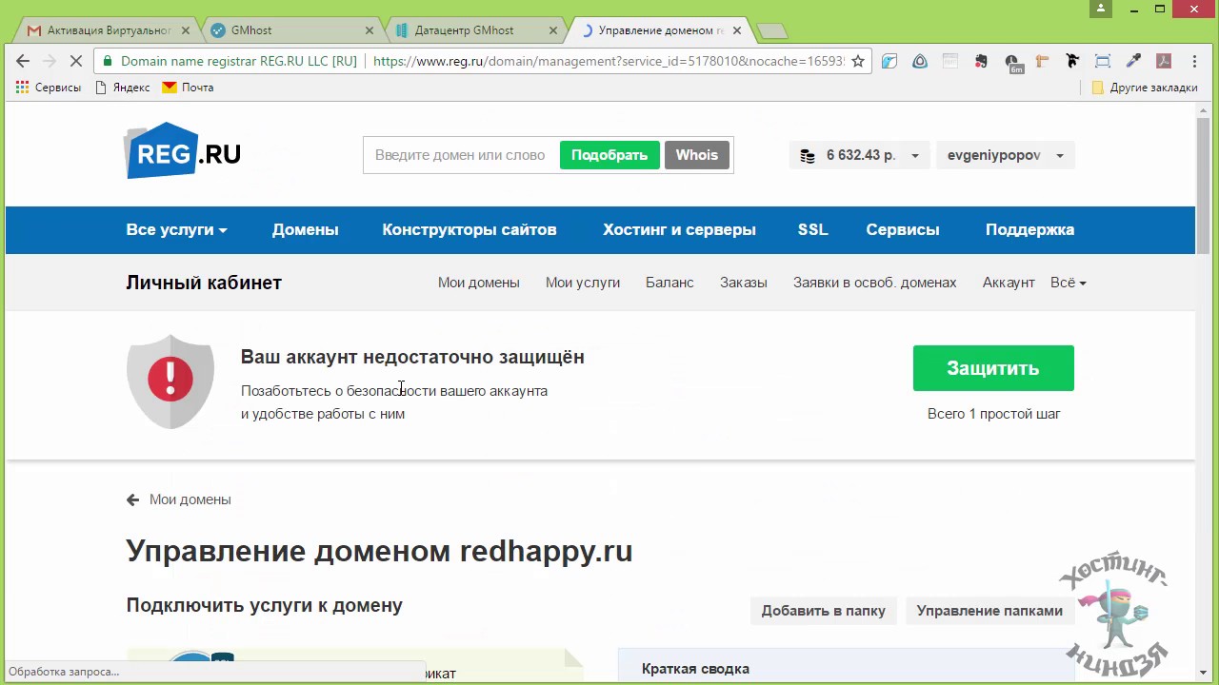The width and height of the screenshot is (1219, 685).
Task: Click the screen capture extension icon
Action: click(x=1103, y=61)
